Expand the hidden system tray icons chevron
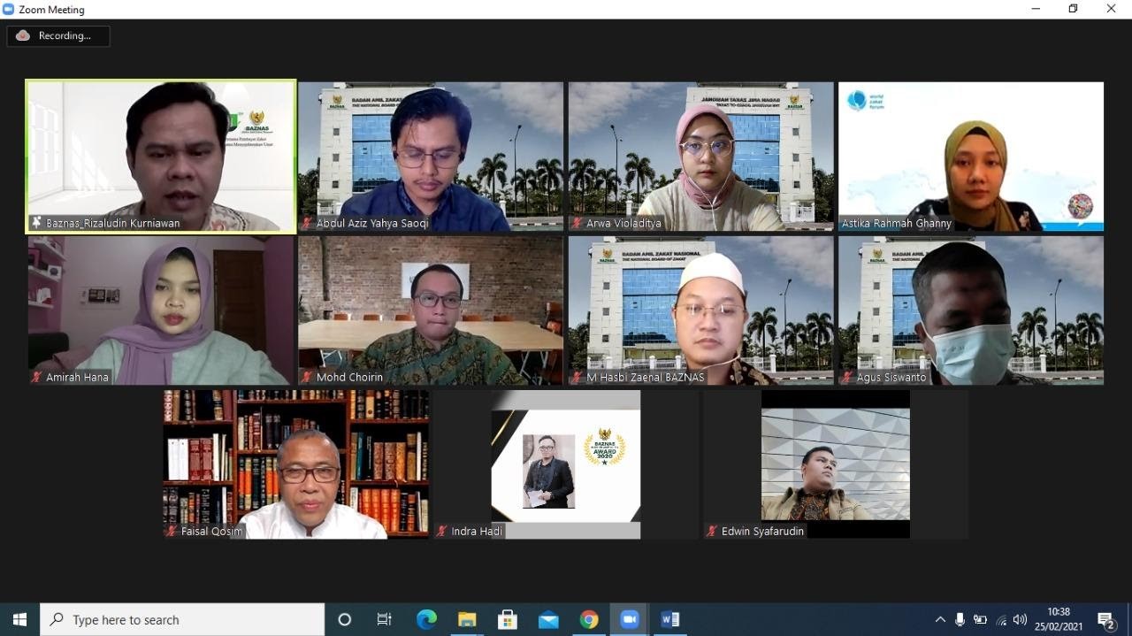The image size is (1132, 636). point(939,620)
